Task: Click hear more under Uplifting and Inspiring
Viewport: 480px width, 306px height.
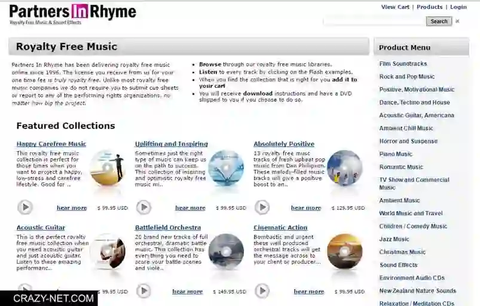Action: (190, 208)
